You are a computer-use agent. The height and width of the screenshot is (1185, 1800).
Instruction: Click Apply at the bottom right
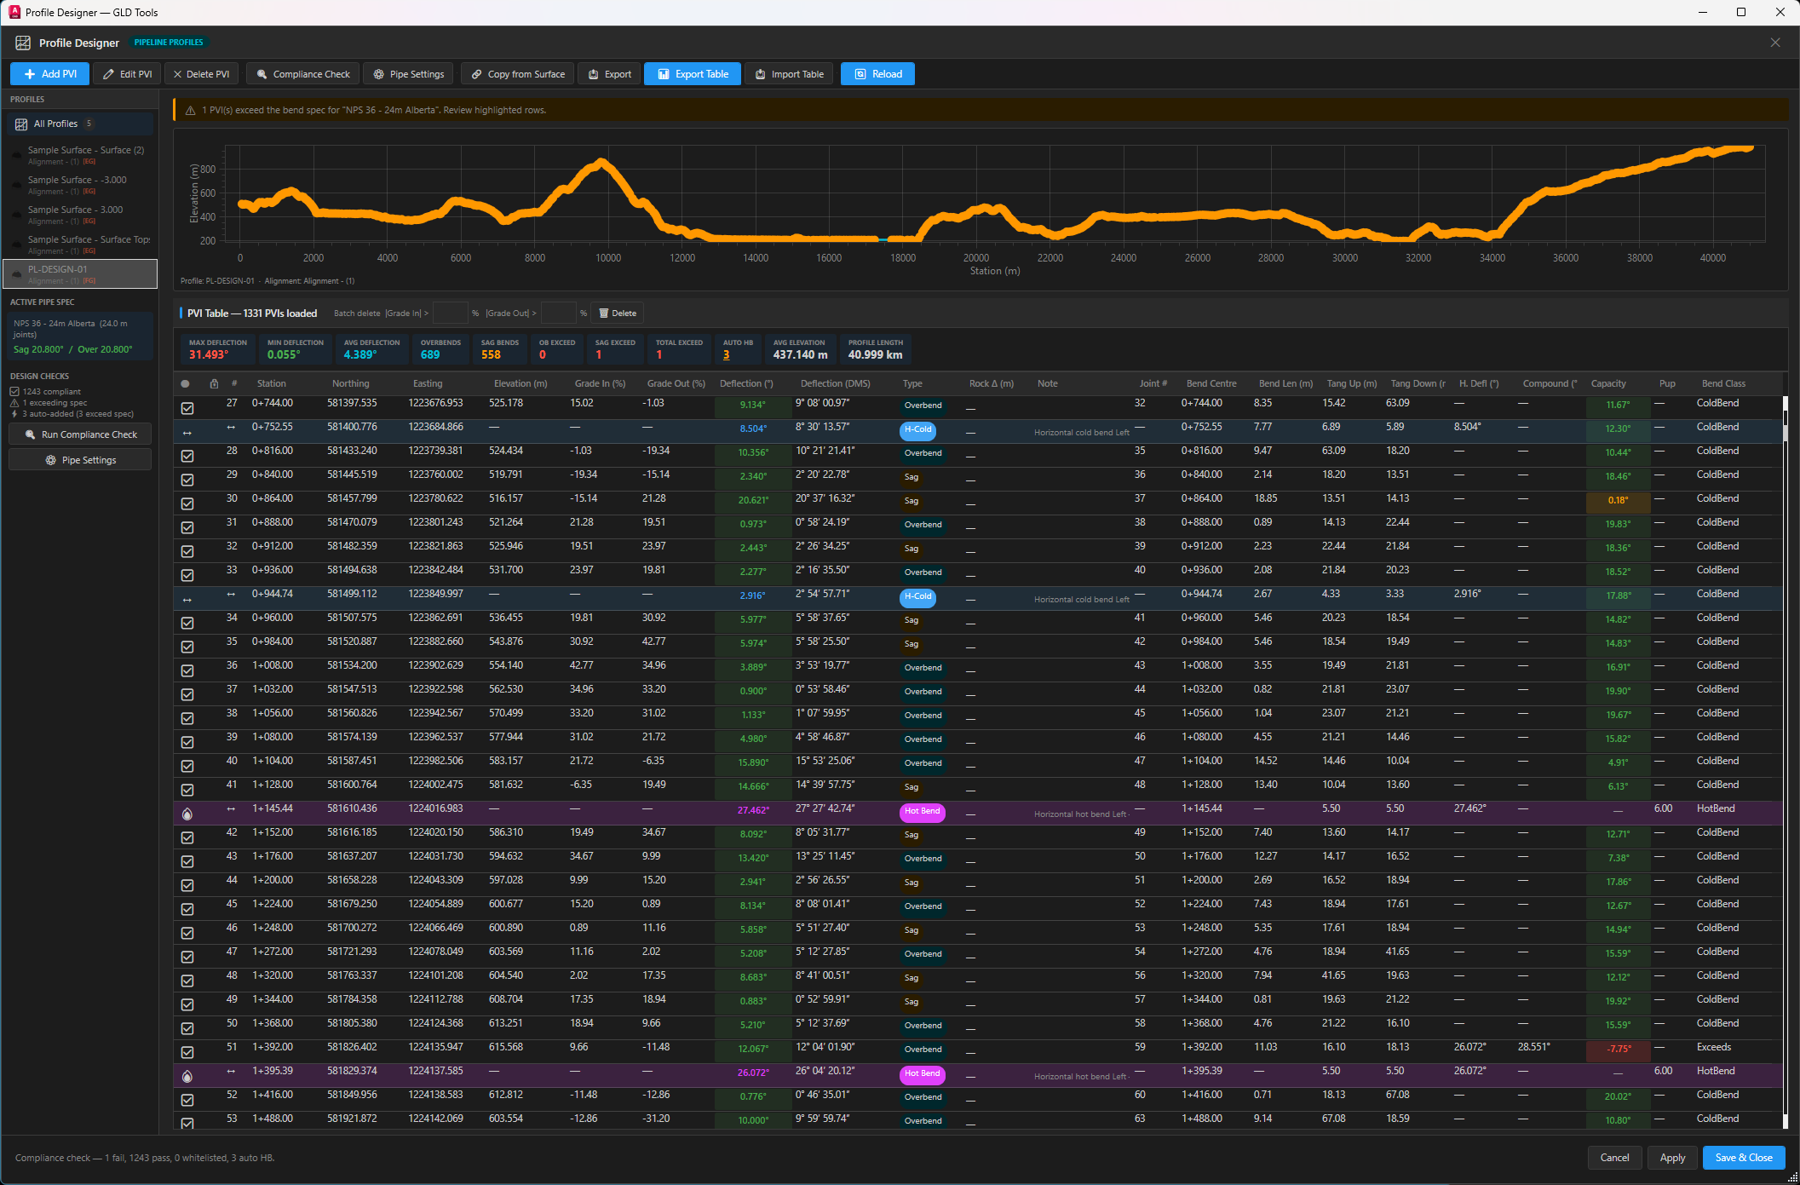pyautogui.click(x=1671, y=1158)
